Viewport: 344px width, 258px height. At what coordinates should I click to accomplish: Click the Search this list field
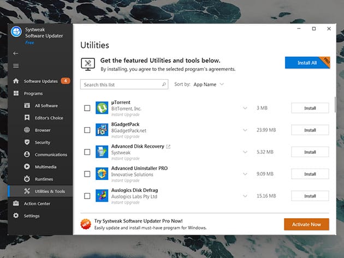click(x=124, y=85)
